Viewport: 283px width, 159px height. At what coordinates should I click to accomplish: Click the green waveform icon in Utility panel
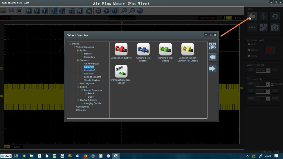(263, 16)
